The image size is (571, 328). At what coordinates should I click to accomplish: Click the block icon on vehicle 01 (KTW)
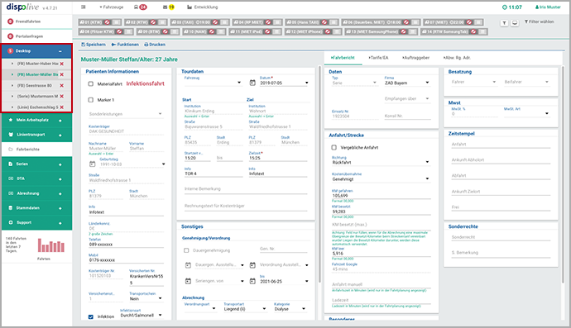107,22
